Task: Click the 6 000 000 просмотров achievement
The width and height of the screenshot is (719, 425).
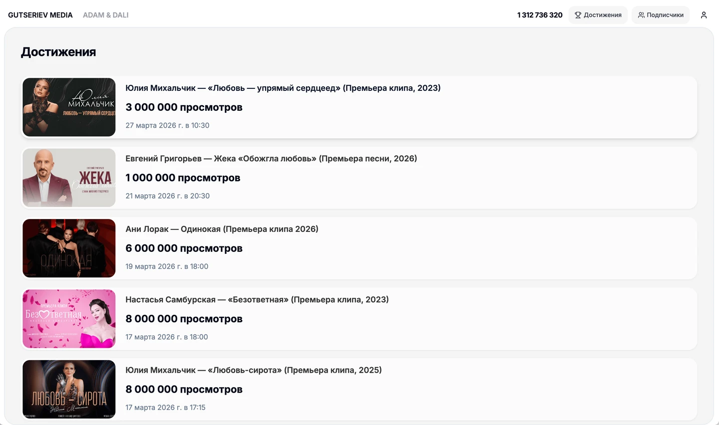Action: 184,248
